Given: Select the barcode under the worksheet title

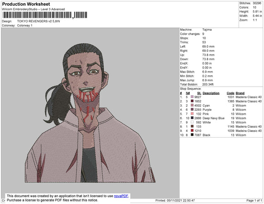Looking at the screenshot, I should pyautogui.click(x=45, y=15).
